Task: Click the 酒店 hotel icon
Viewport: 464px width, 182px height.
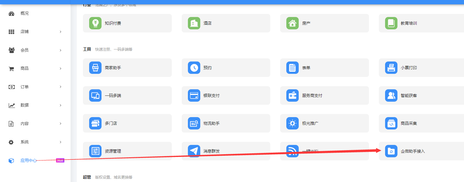Action: pos(194,23)
